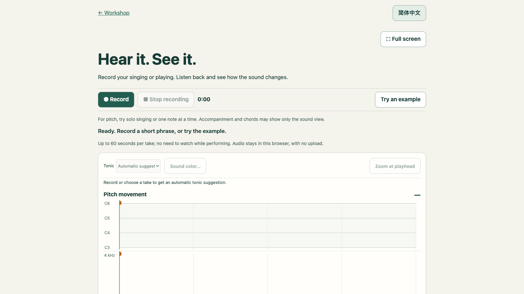Go back via the Workshop link
The width and height of the screenshot is (524, 294).
[x=114, y=13]
